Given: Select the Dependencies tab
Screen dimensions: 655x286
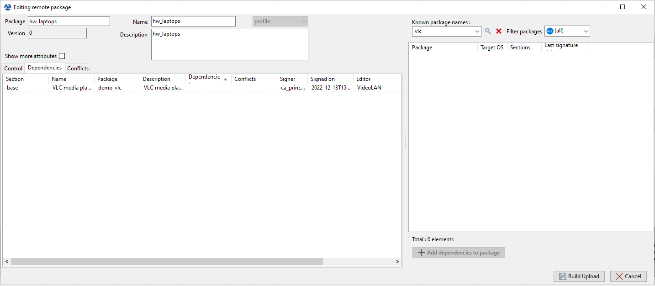Looking at the screenshot, I should (45, 68).
